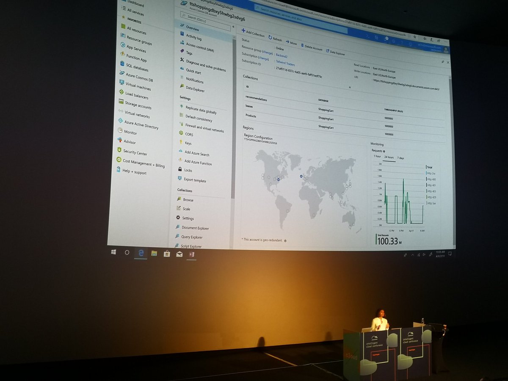This screenshot has width=508, height=381.
Task: Select the Azure Active Directory icon
Action: tap(121, 121)
